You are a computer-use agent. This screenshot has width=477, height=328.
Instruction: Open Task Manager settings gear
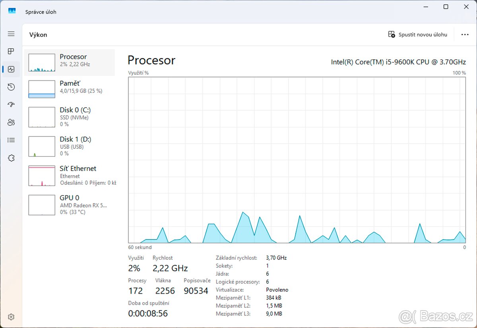[11, 317]
